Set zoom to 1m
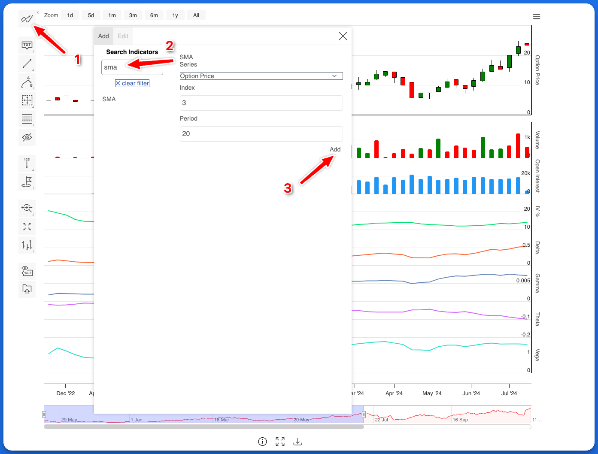 [x=112, y=15]
